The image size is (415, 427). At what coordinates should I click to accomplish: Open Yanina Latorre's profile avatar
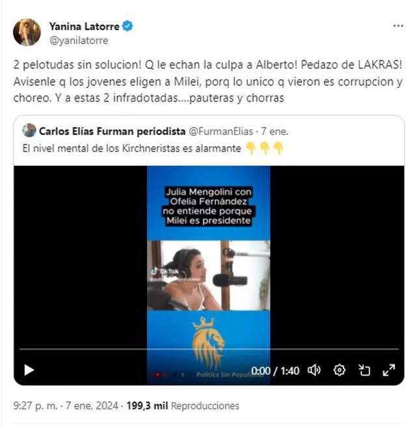pyautogui.click(x=27, y=33)
